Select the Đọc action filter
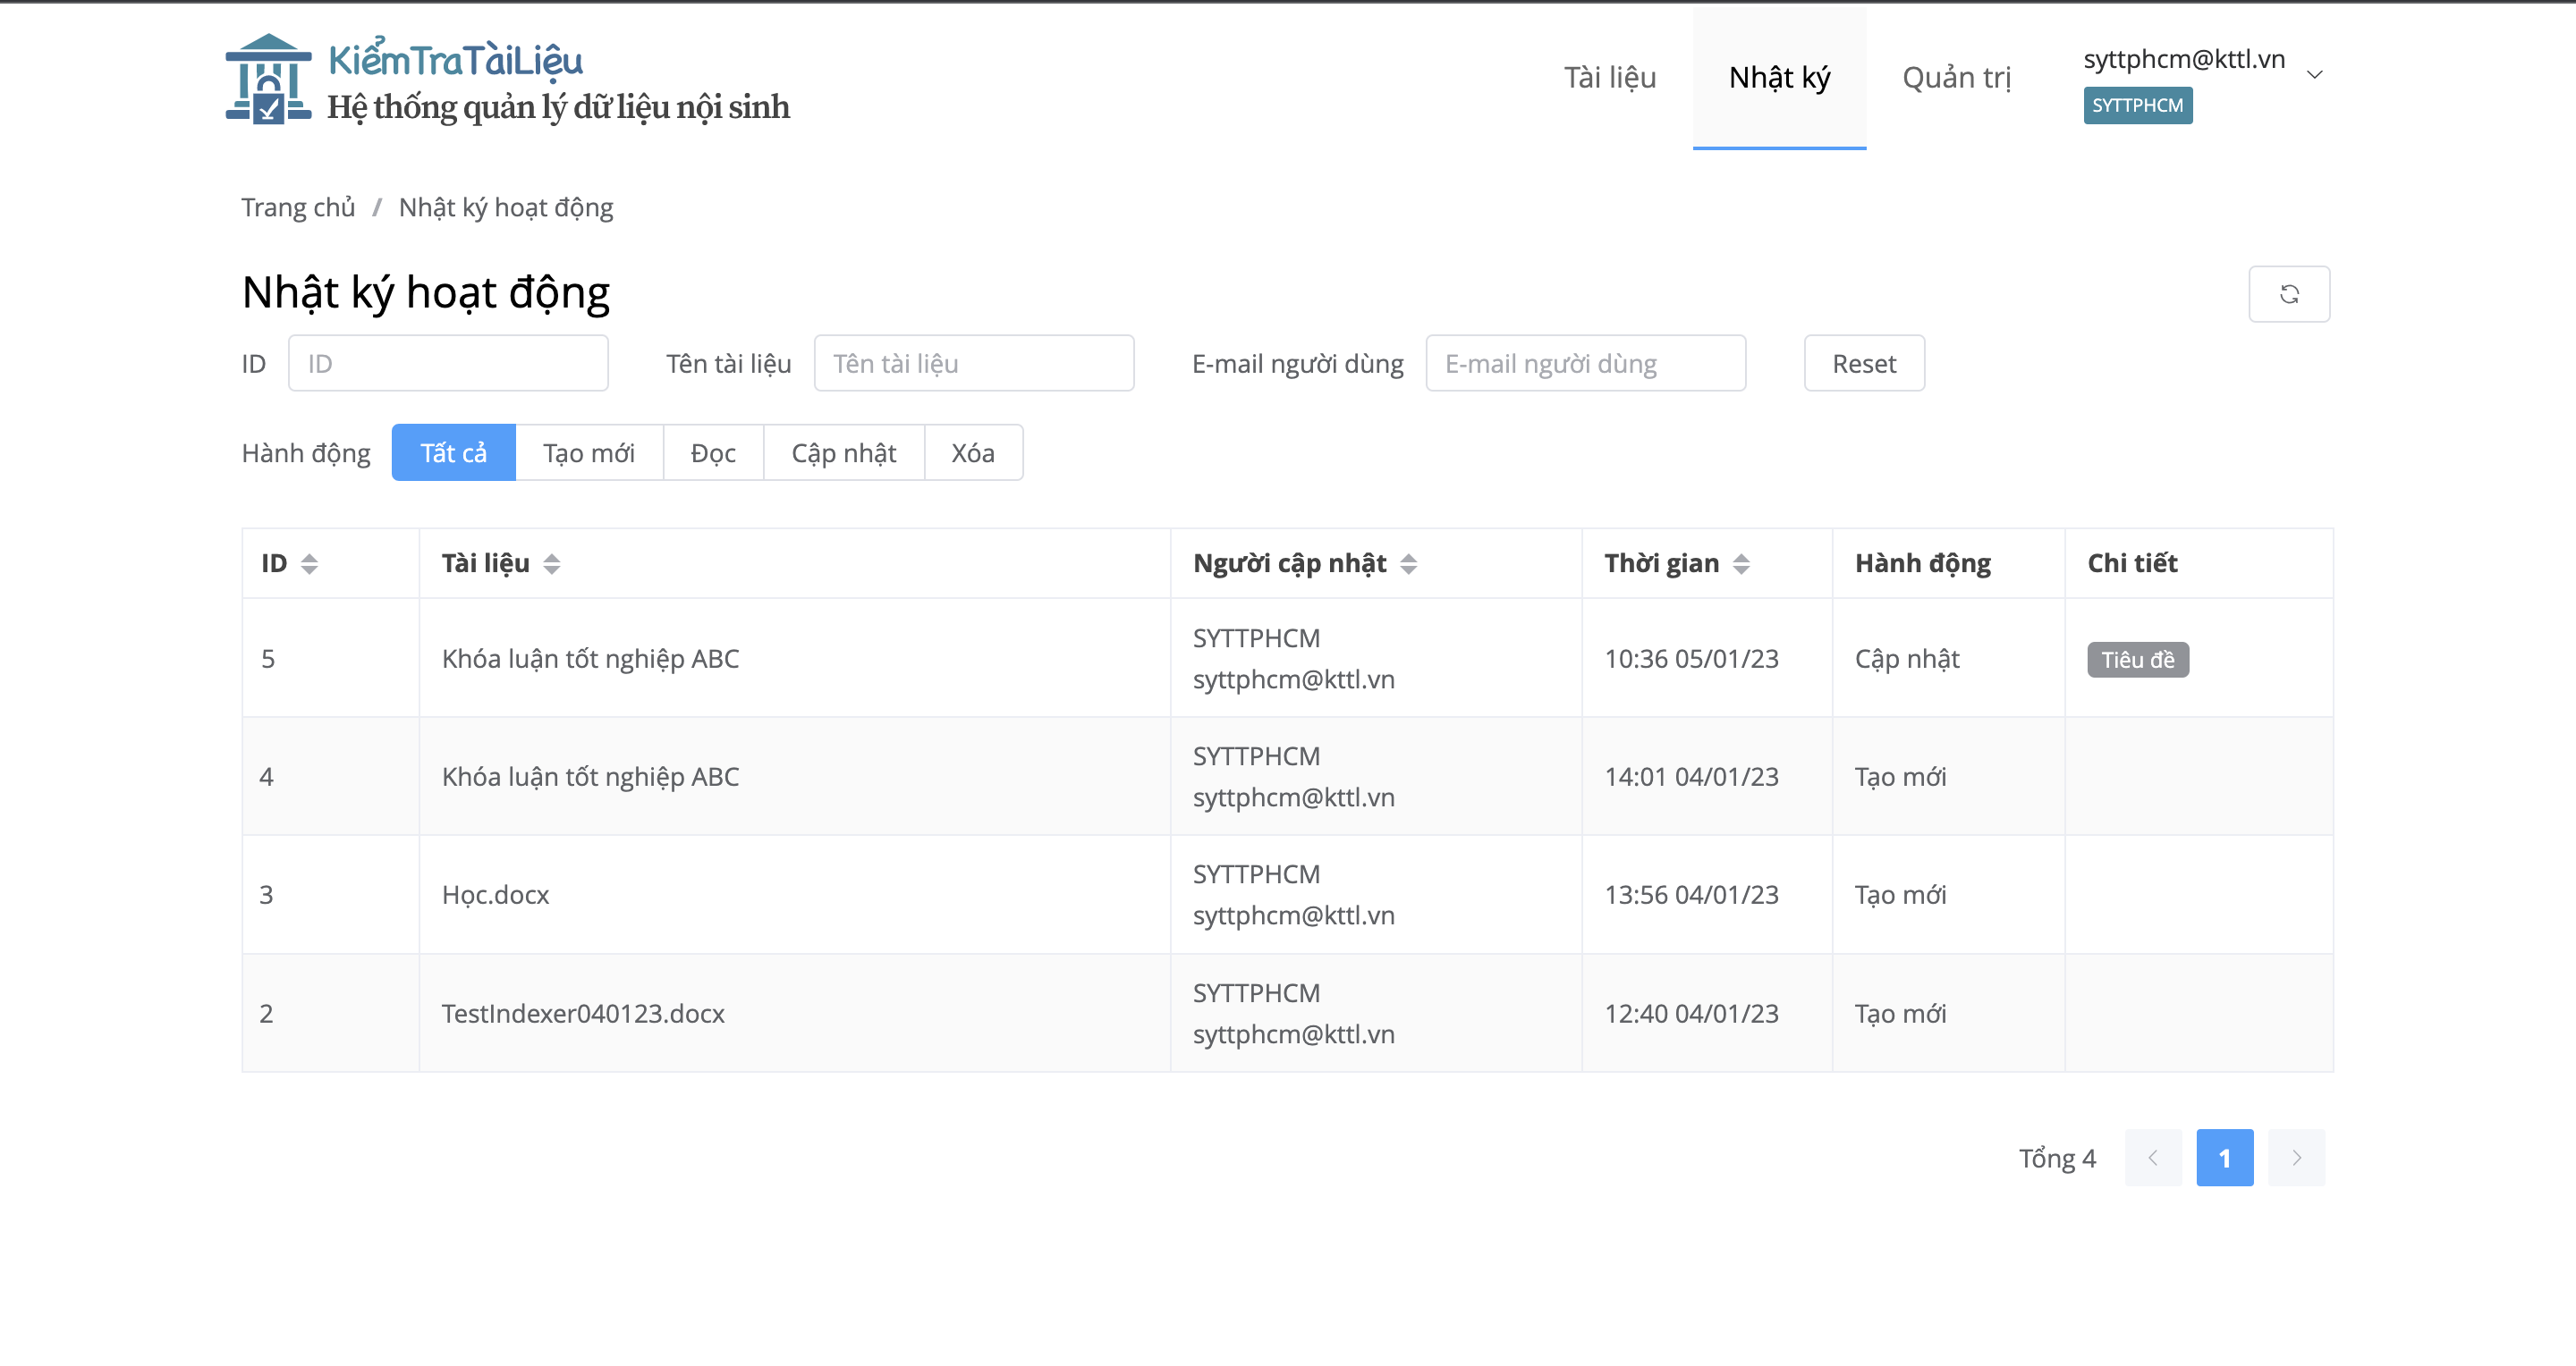Screen dimensions: 2576x1366 [713, 452]
